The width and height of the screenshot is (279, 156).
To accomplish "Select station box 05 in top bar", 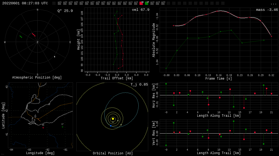I will coord(81,3).
